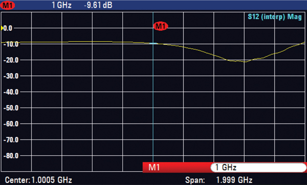Click the -40.0 dB axis label
Screen dimensions: 307x185
tap(11, 92)
